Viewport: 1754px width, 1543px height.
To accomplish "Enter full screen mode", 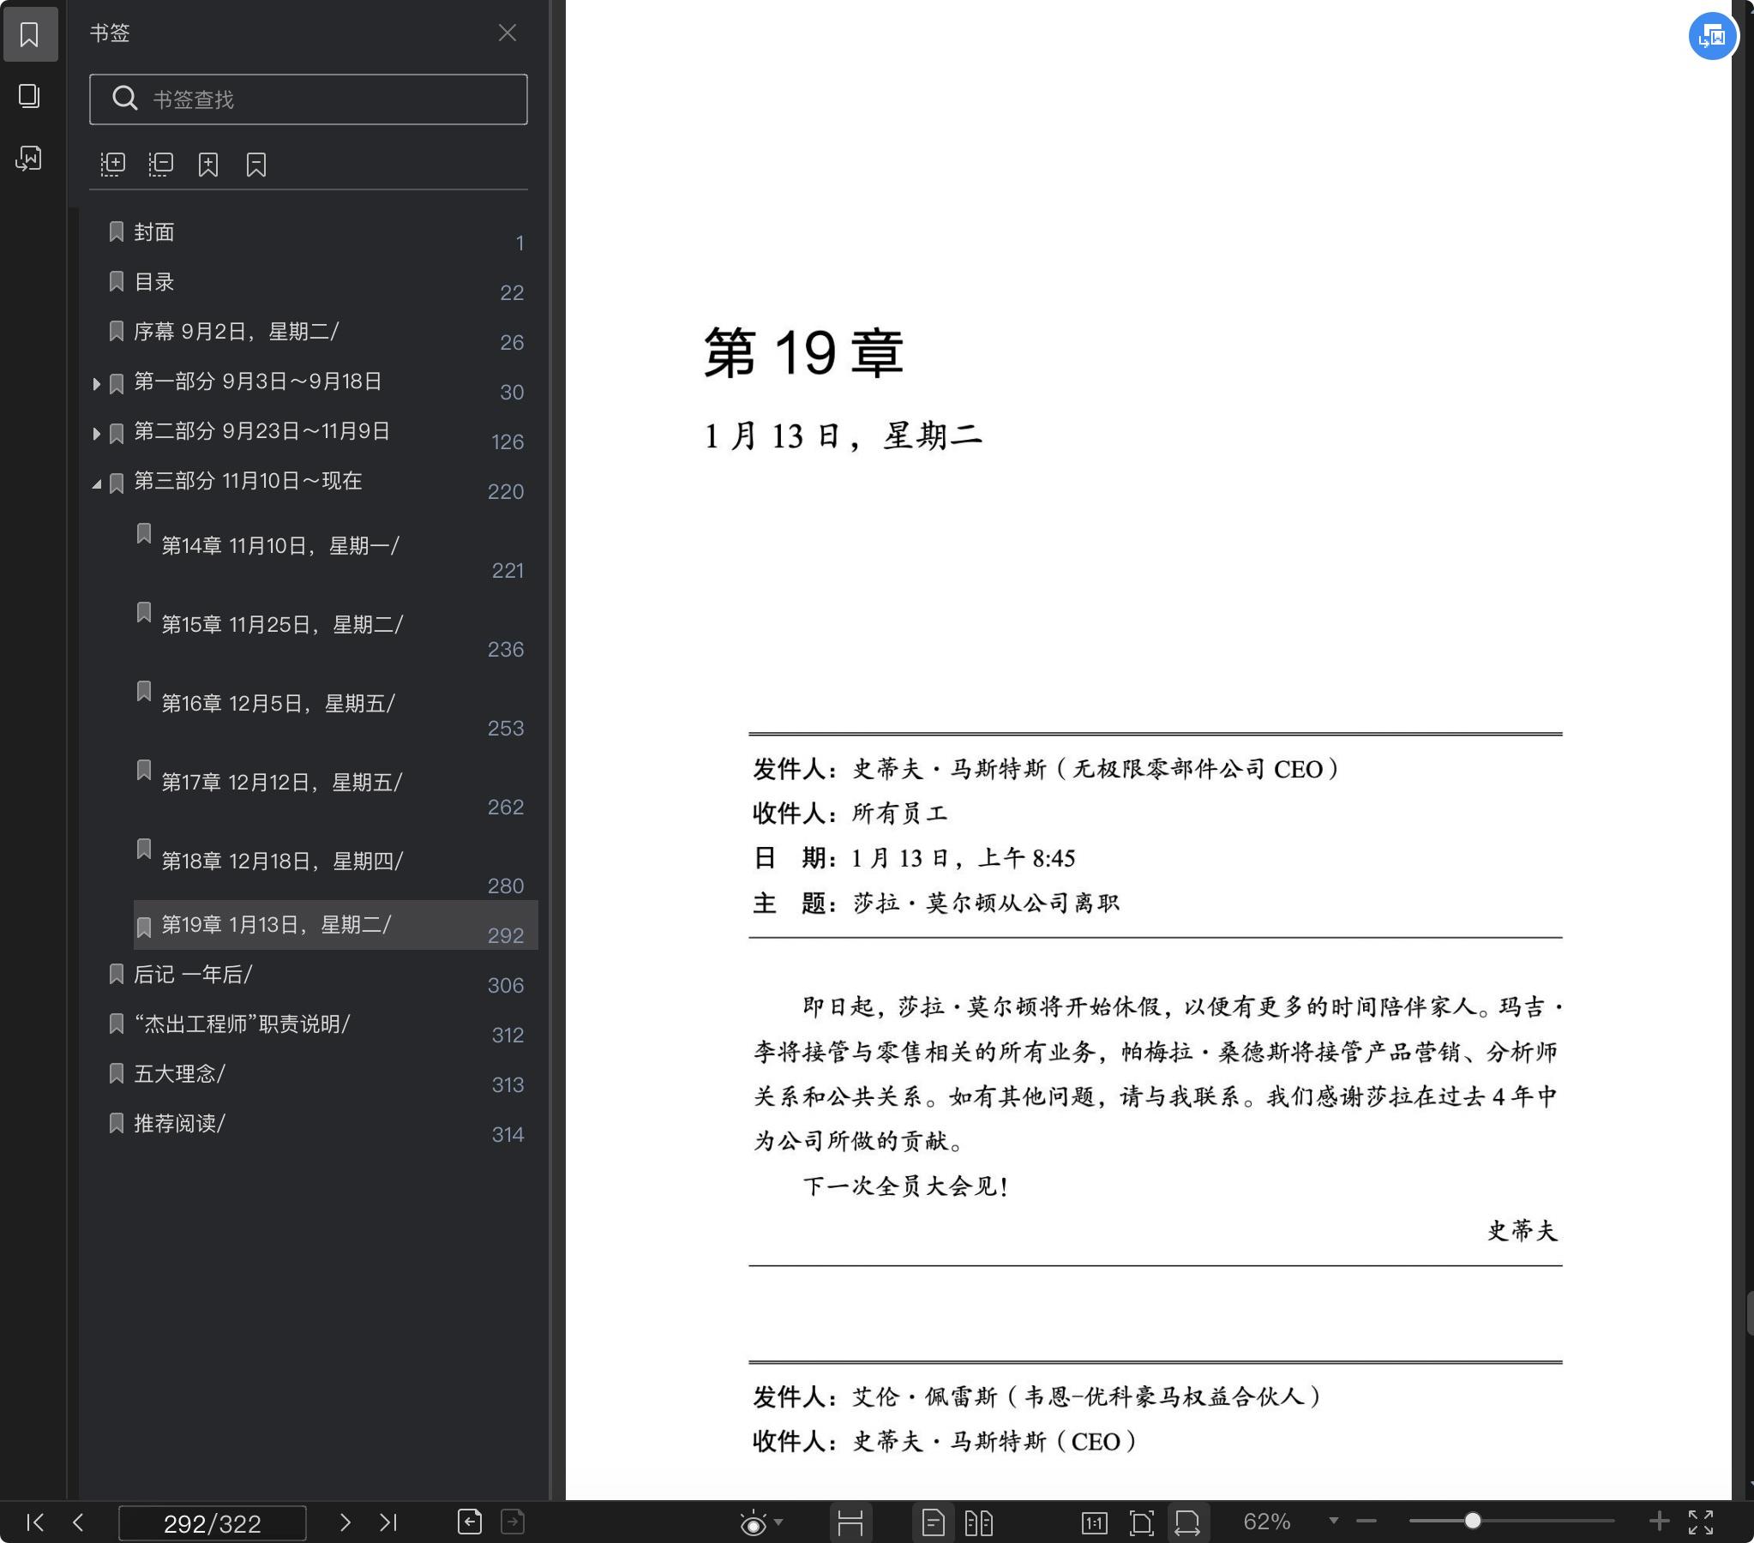I will pos(1701,1522).
